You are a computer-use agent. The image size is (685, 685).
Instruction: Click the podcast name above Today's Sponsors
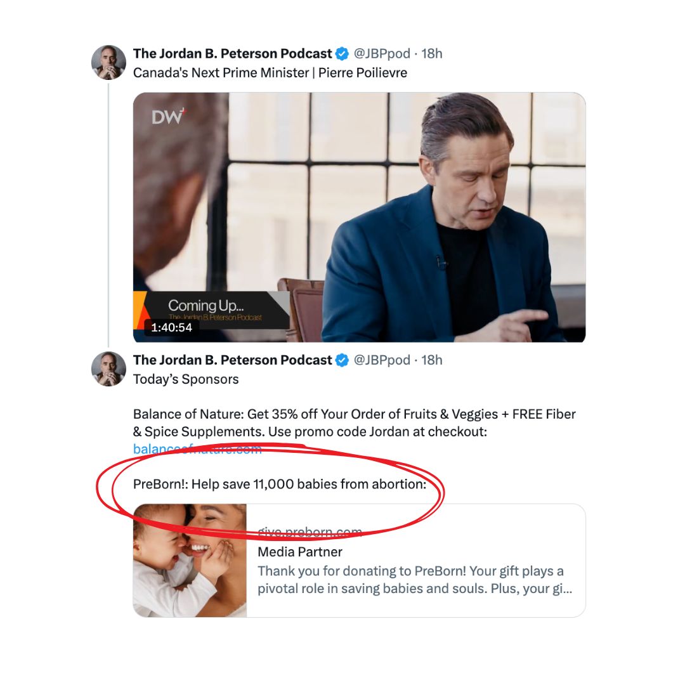click(x=232, y=360)
